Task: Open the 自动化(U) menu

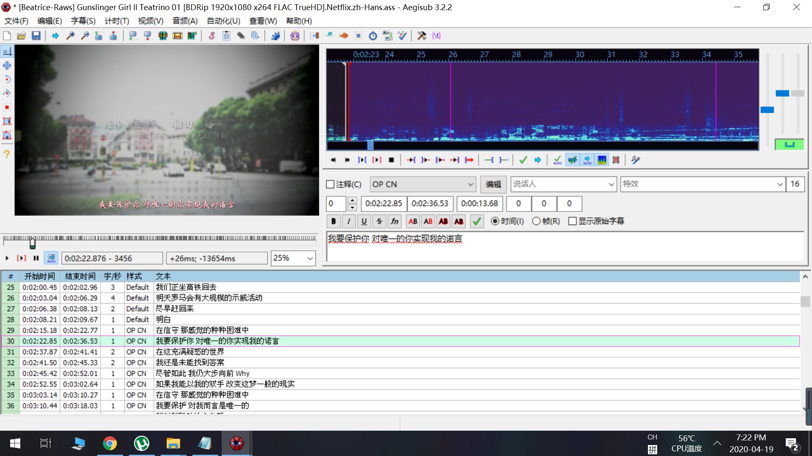Action: click(x=223, y=21)
